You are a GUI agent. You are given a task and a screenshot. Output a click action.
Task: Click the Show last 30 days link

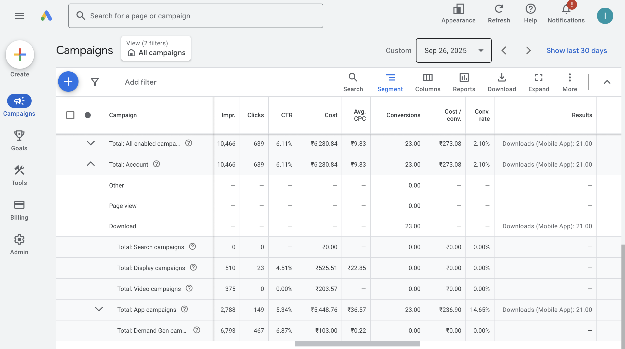click(577, 50)
